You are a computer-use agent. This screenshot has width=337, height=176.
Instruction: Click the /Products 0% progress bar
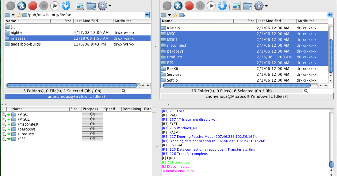(x=93, y=134)
